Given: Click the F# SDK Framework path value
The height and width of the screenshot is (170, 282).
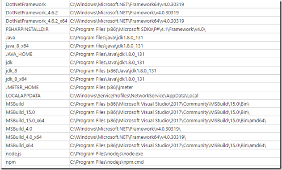Looking at the screenshot, I should (138, 29).
